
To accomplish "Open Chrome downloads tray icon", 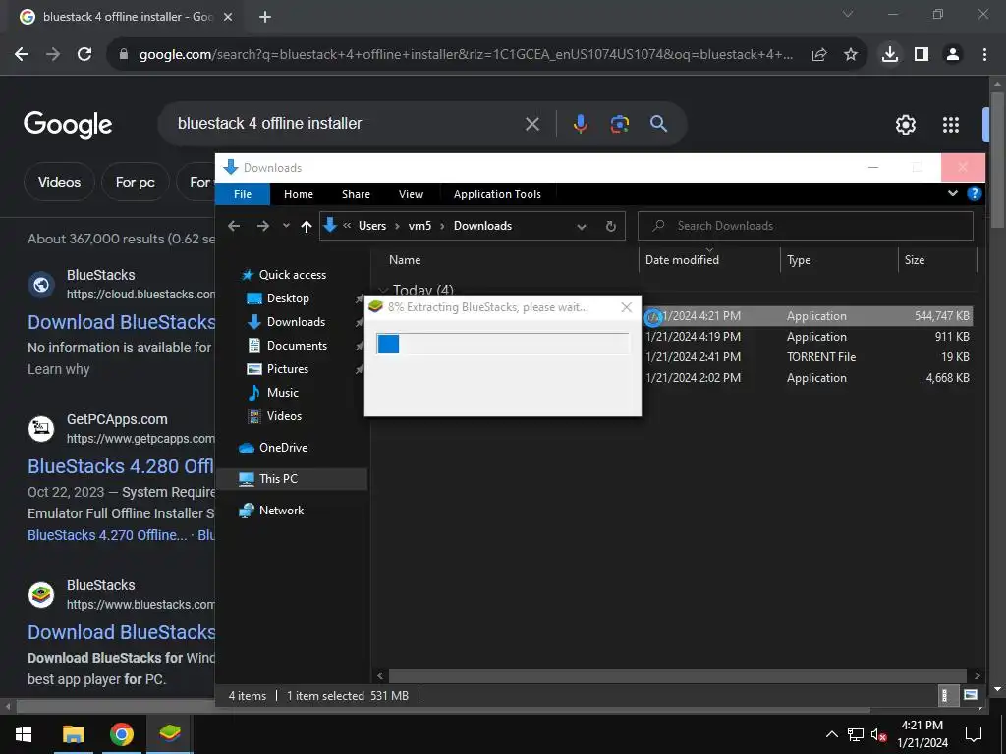I will point(890,55).
